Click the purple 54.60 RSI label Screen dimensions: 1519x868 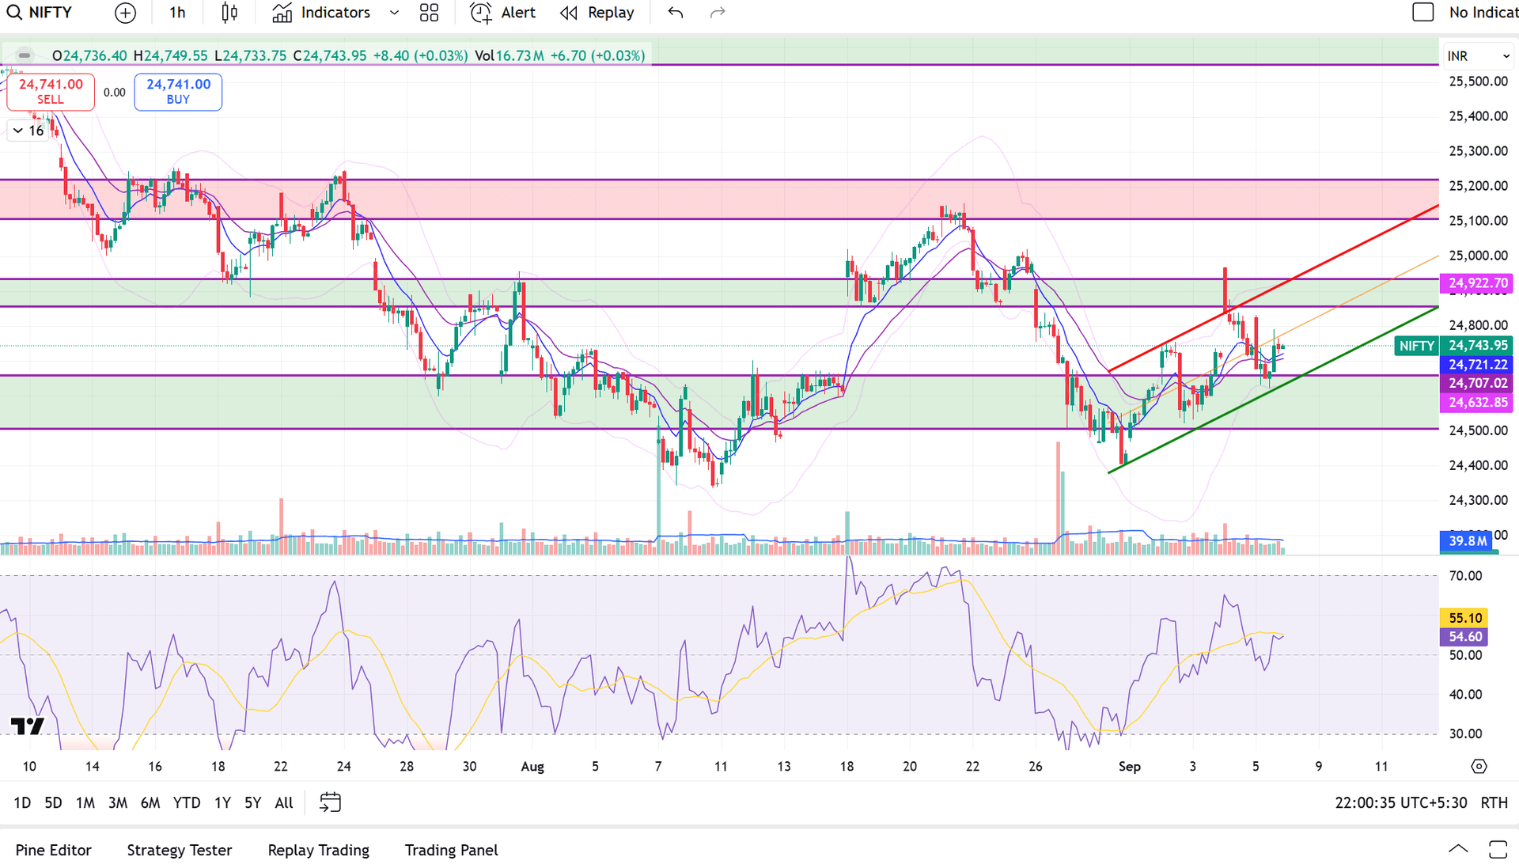[x=1465, y=637]
